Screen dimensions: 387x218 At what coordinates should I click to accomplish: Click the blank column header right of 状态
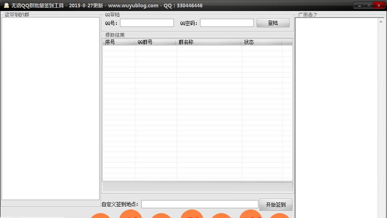[287, 42]
